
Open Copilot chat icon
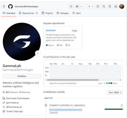(x=77, y=6)
